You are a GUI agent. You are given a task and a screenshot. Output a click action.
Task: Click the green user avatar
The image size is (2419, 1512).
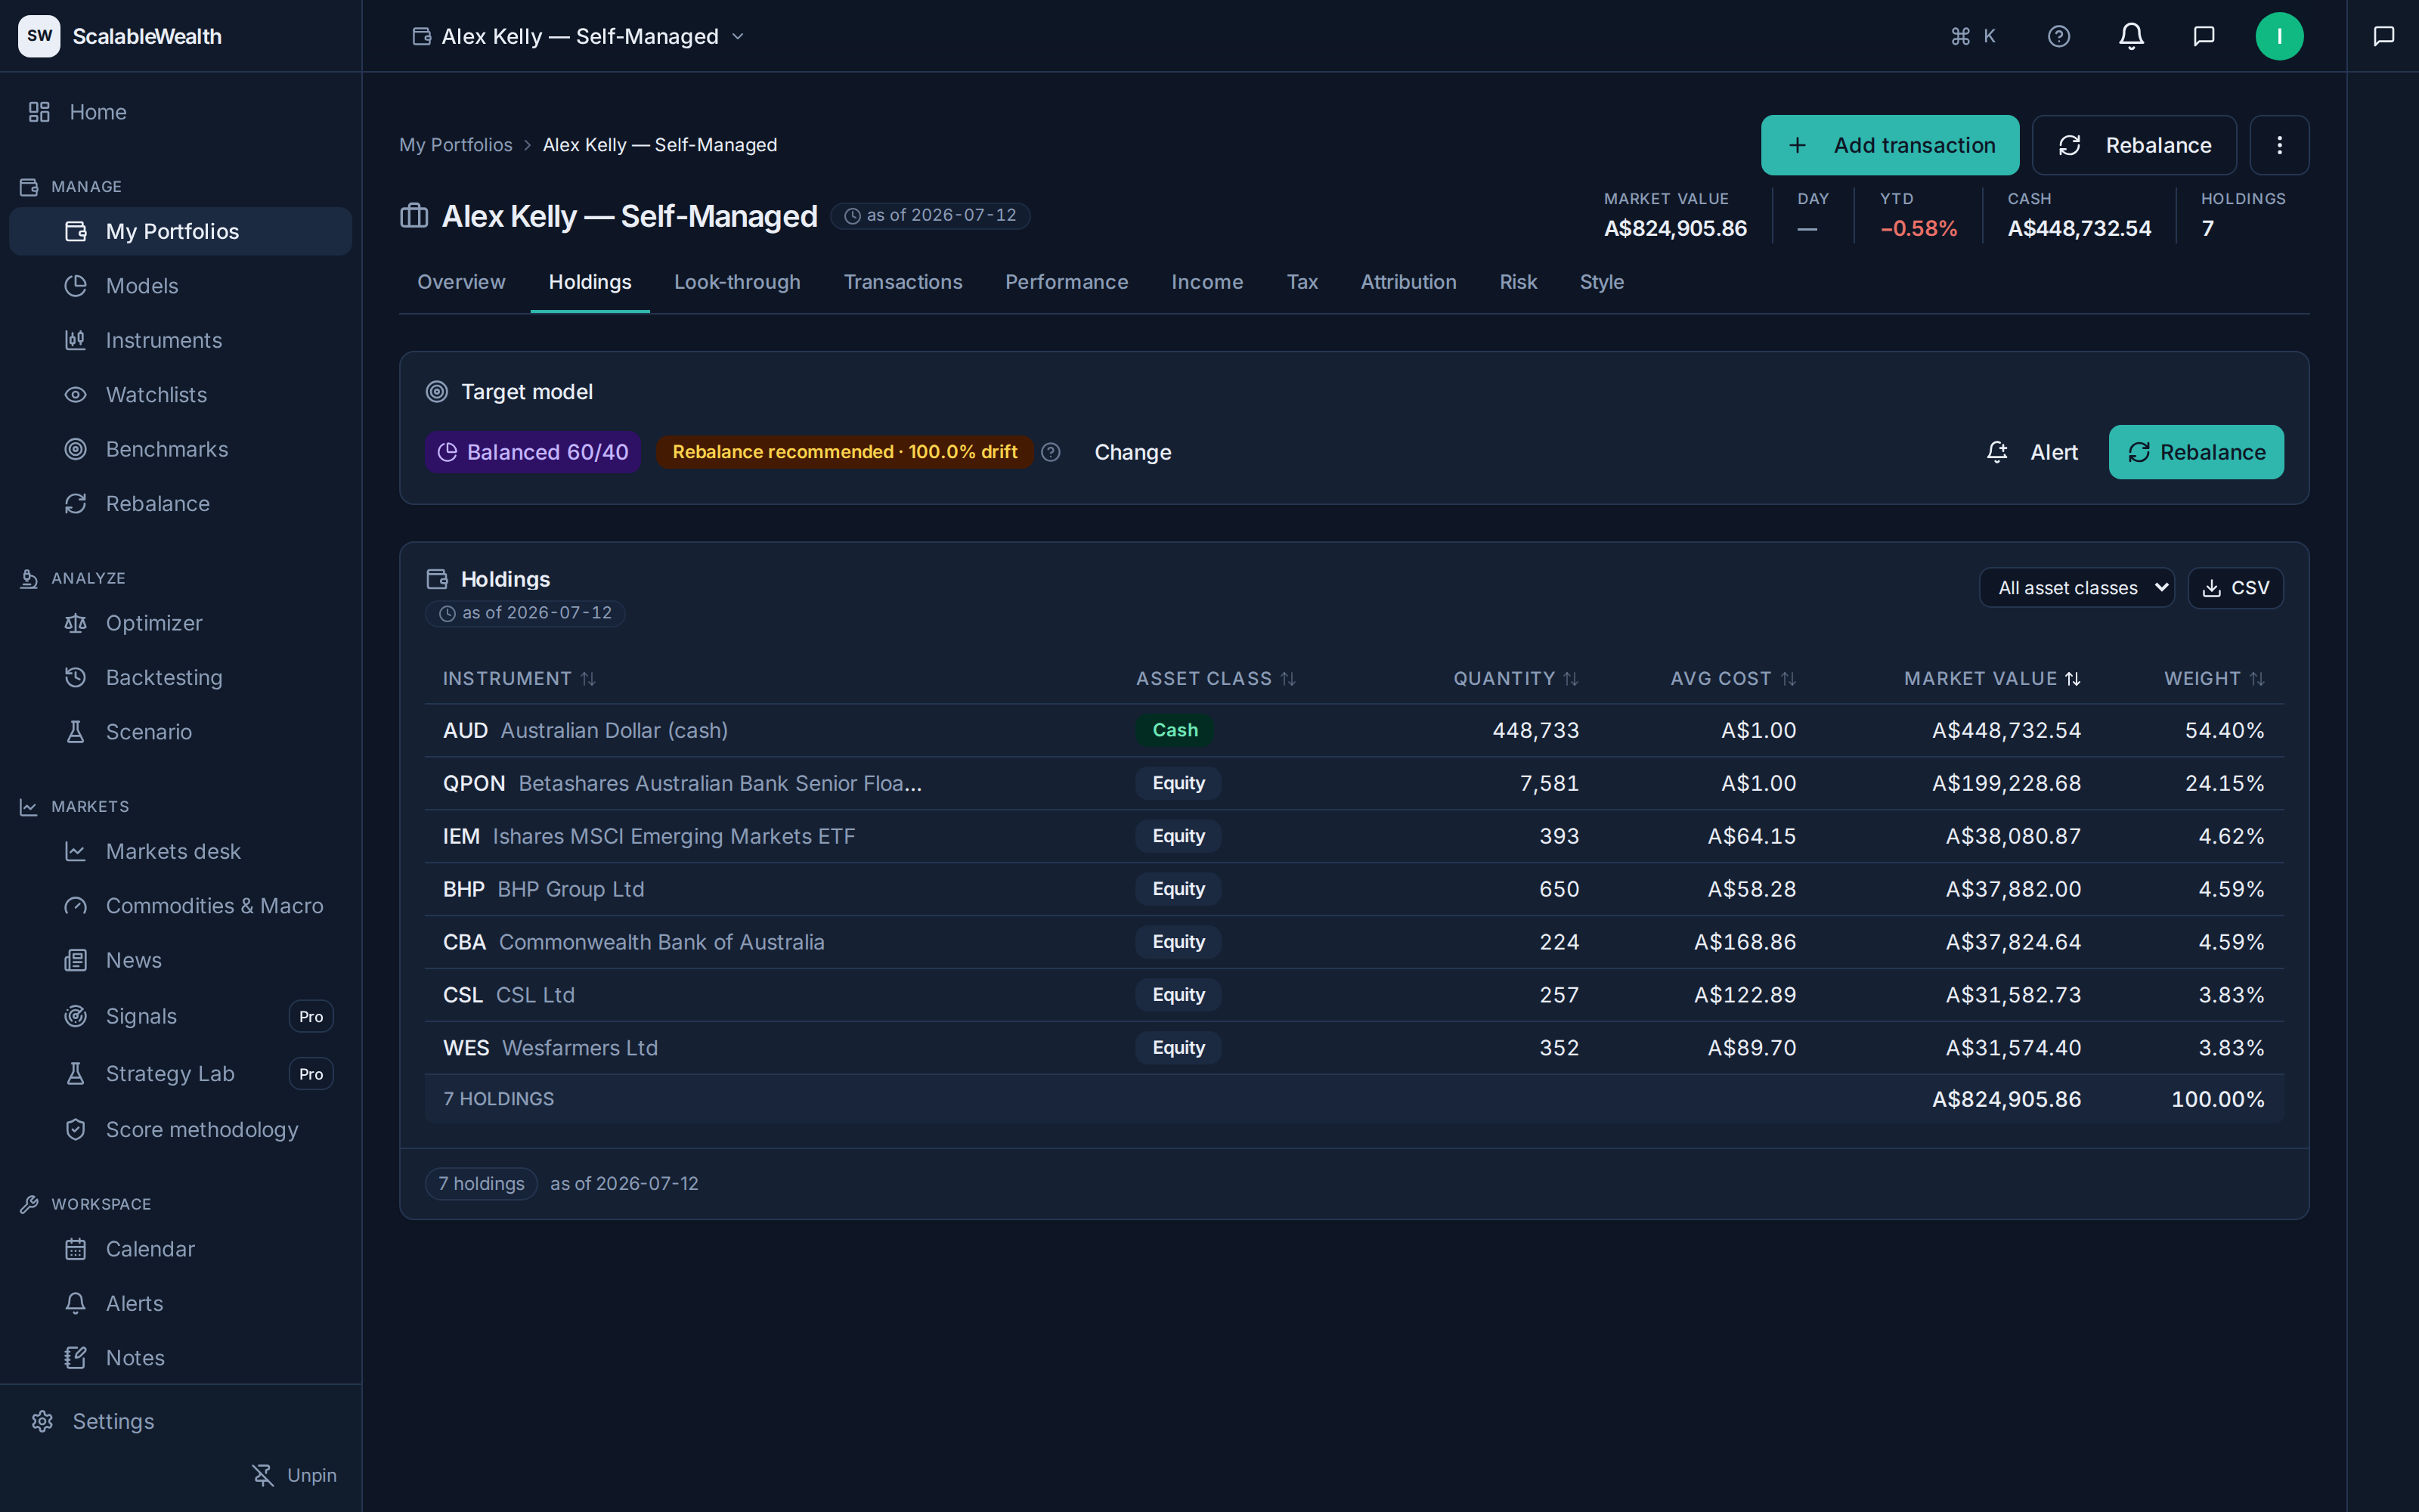coord(2279,36)
